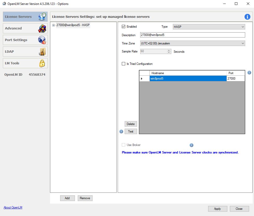Screen dimensions: 254x216
Task: Open Advanced settings with cube icon
Action: (x=25, y=28)
